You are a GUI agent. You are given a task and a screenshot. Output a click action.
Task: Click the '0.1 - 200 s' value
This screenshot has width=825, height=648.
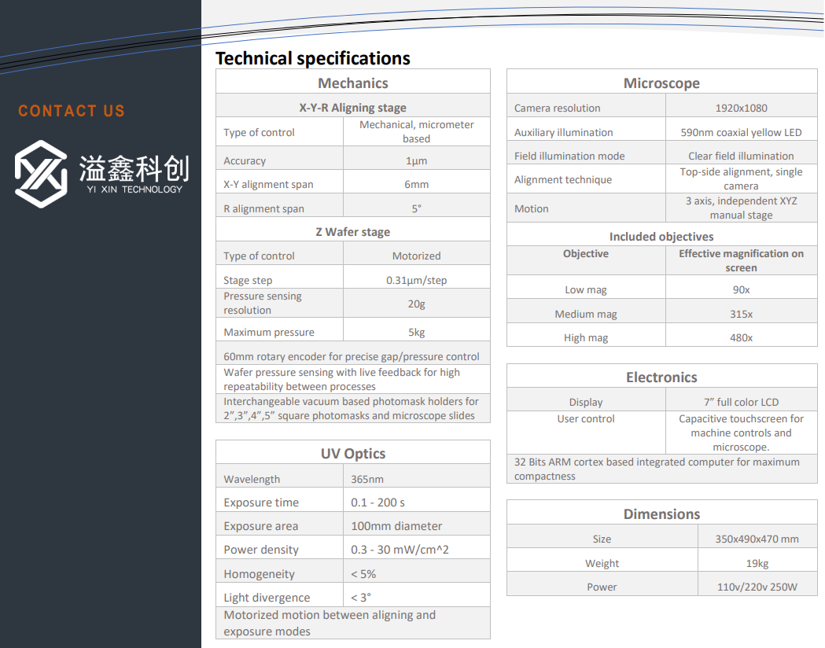click(378, 503)
